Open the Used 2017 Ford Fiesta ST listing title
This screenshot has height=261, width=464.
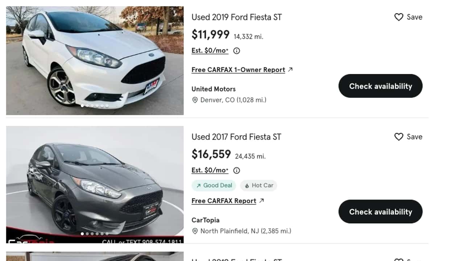tap(236, 137)
